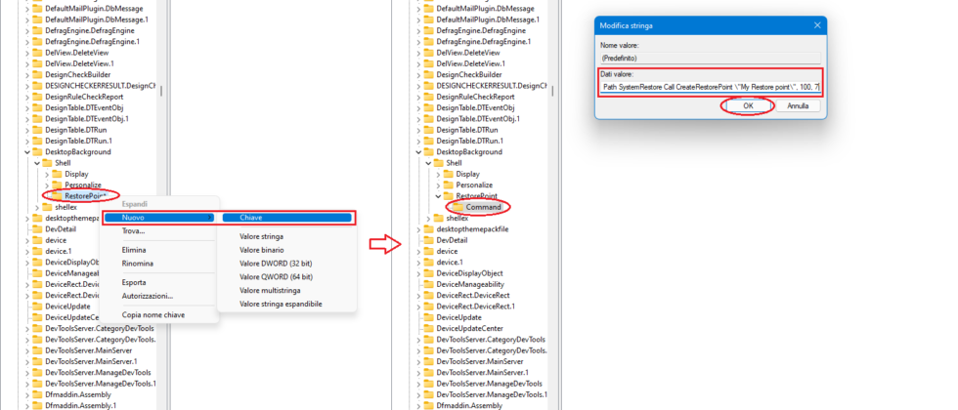Viewport: 958px width, 410px height.
Task: Confirm the Modifica stringa dialog with OK
Action: point(749,105)
